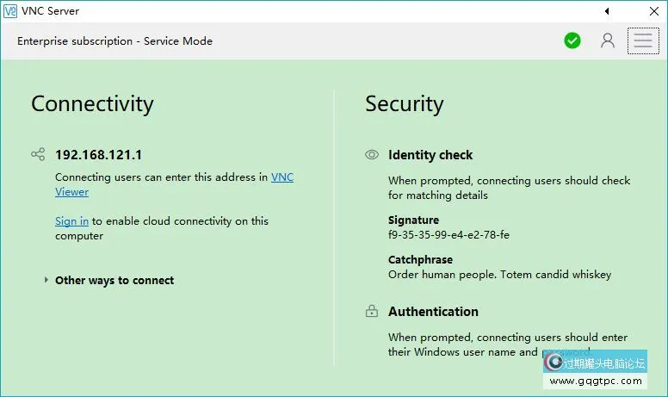This screenshot has height=397, width=668.
Task: Click the Enterprise subscription - Service Mode label
Action: [x=114, y=41]
